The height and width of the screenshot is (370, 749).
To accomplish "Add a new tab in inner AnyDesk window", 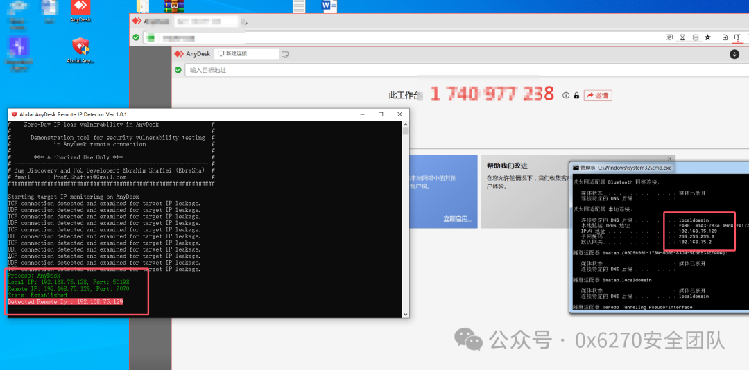I will coord(284,54).
